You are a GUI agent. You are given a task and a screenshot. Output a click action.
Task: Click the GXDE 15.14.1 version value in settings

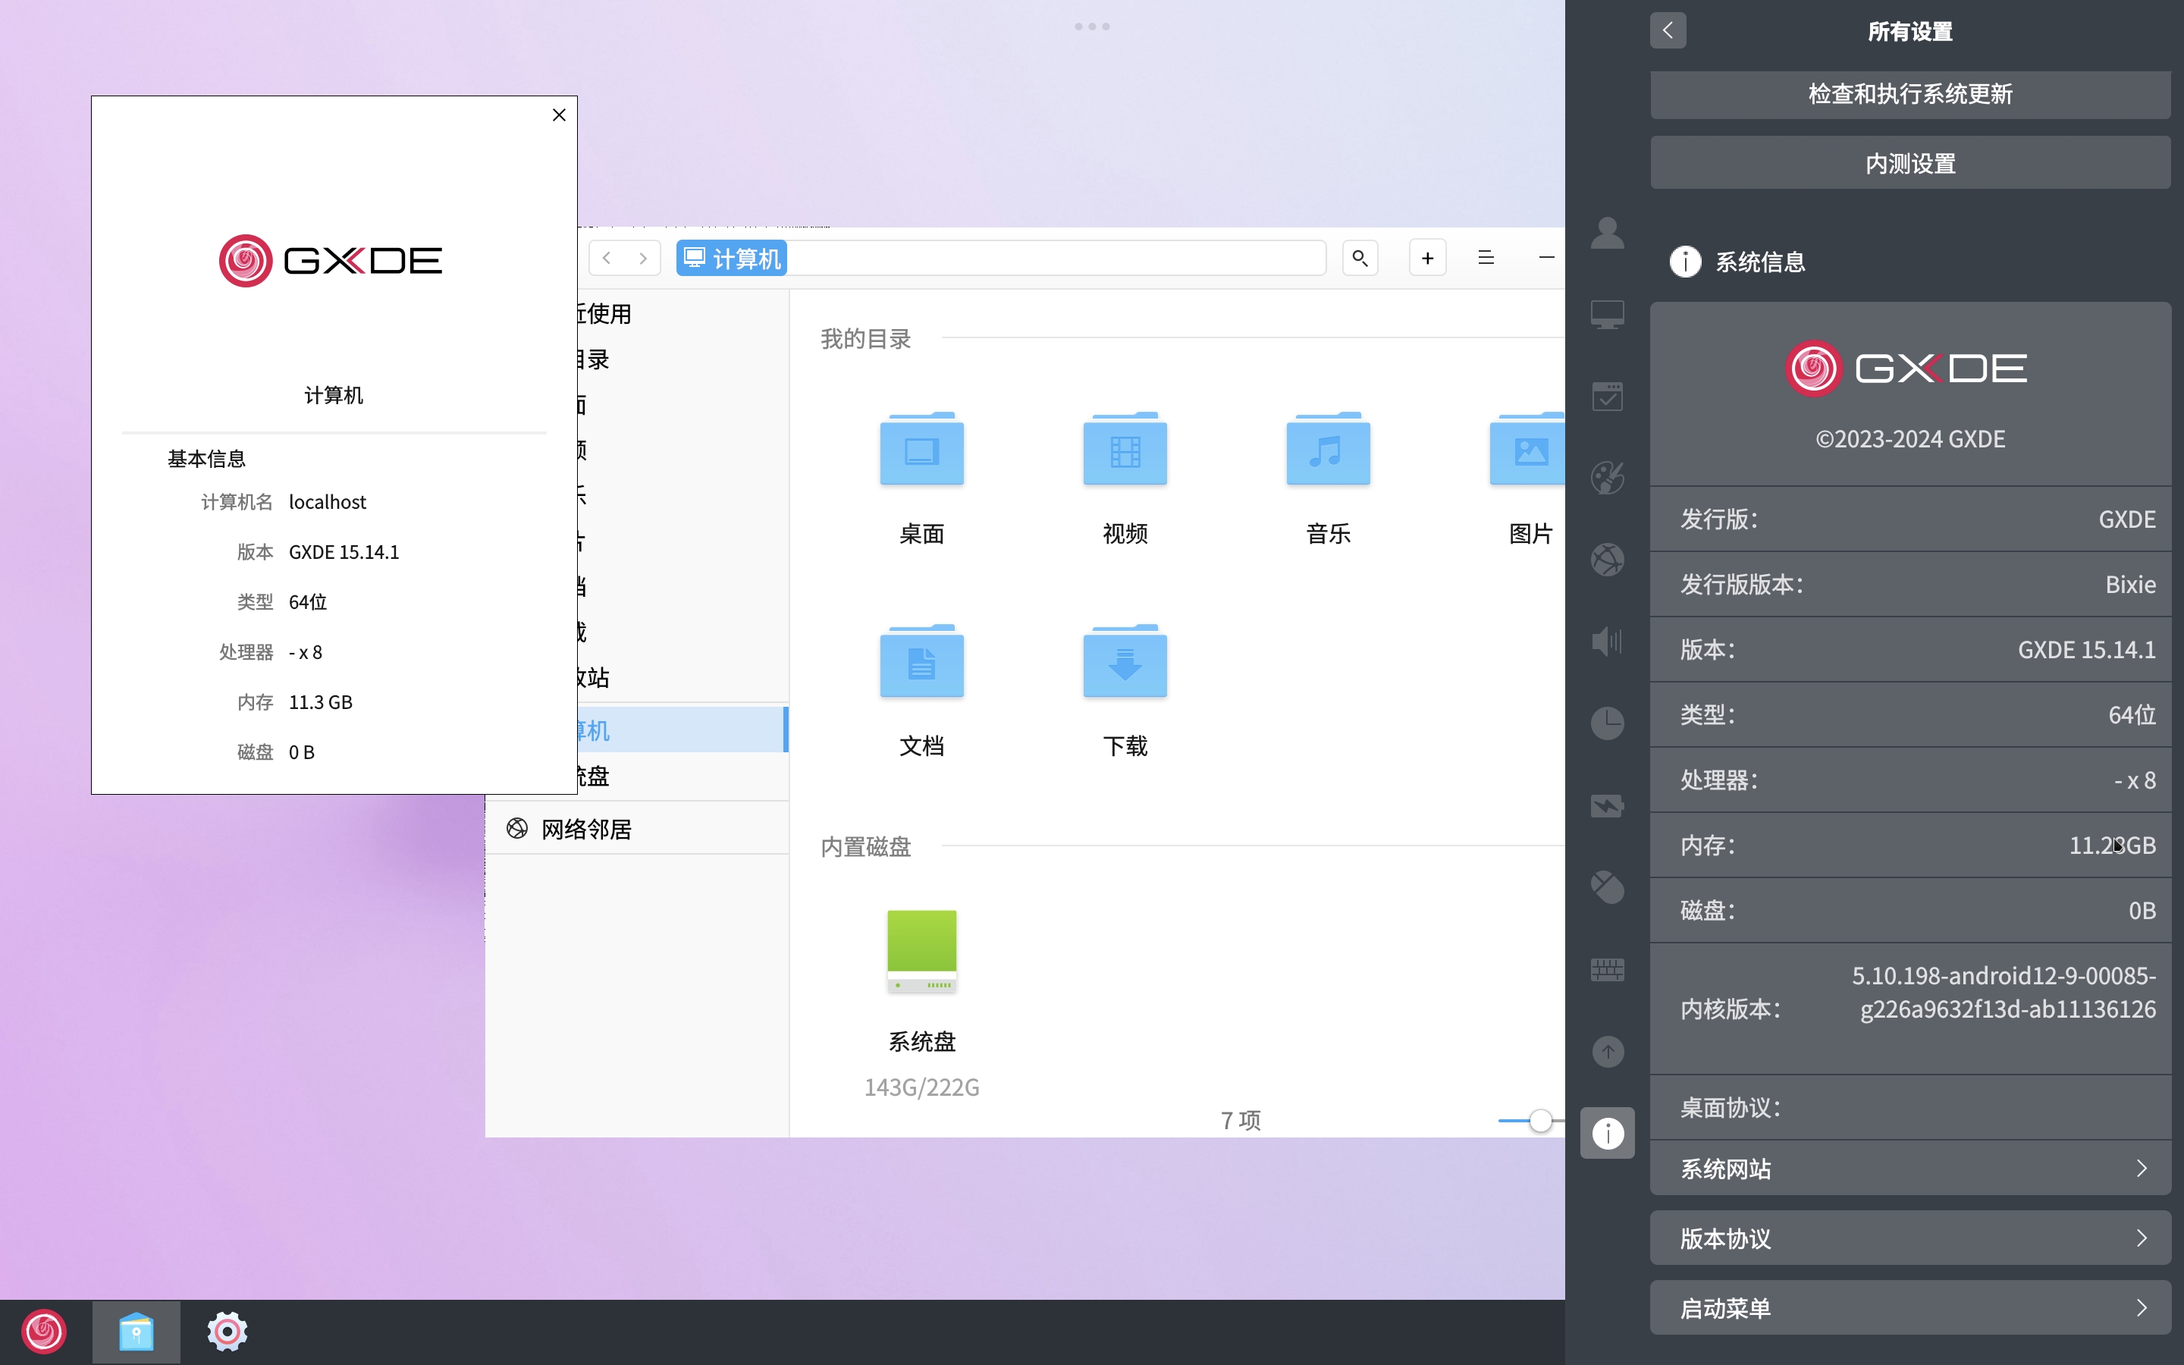(2086, 649)
